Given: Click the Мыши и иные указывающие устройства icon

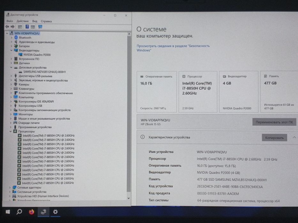Looking at the screenshot, I should pyautogui.click(x=15, y=119).
